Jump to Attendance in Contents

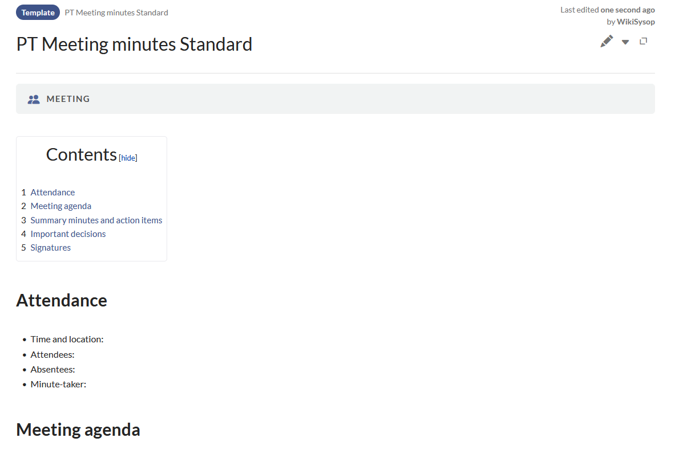tap(52, 193)
